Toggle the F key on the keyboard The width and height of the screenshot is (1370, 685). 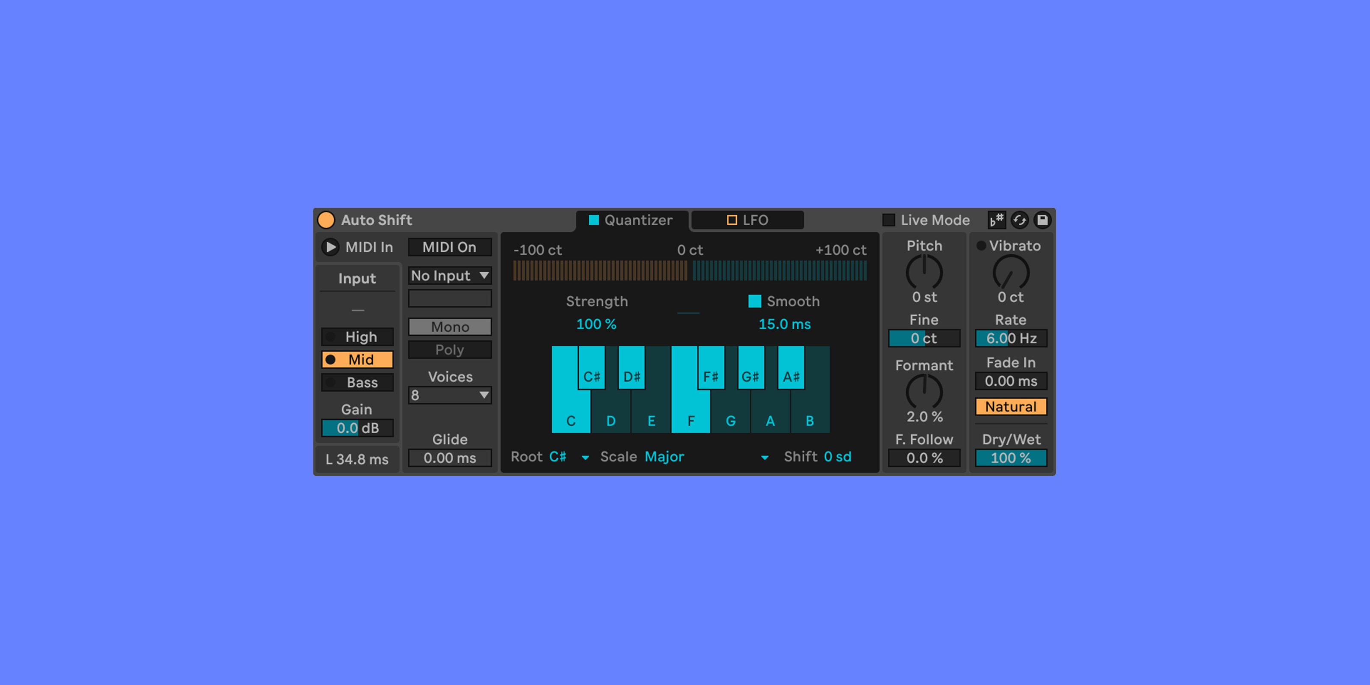(x=690, y=412)
